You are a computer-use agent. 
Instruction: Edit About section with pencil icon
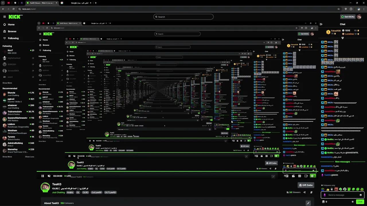coord(308,203)
